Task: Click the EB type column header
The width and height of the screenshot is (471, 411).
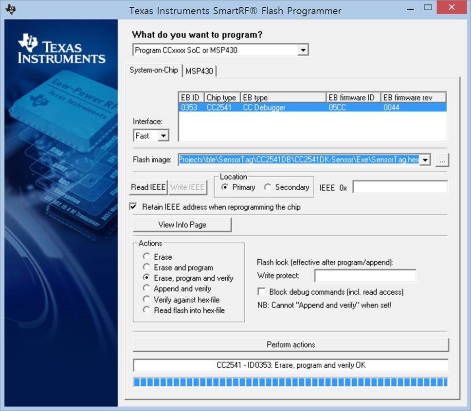Action: point(283,98)
